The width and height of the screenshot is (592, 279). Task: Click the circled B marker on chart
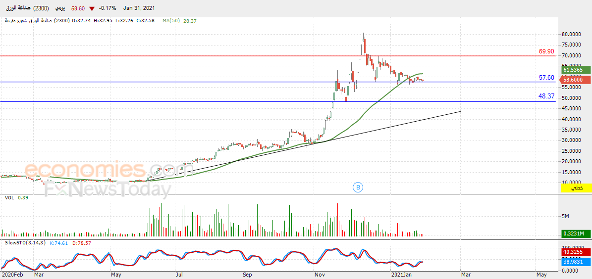click(x=358, y=186)
